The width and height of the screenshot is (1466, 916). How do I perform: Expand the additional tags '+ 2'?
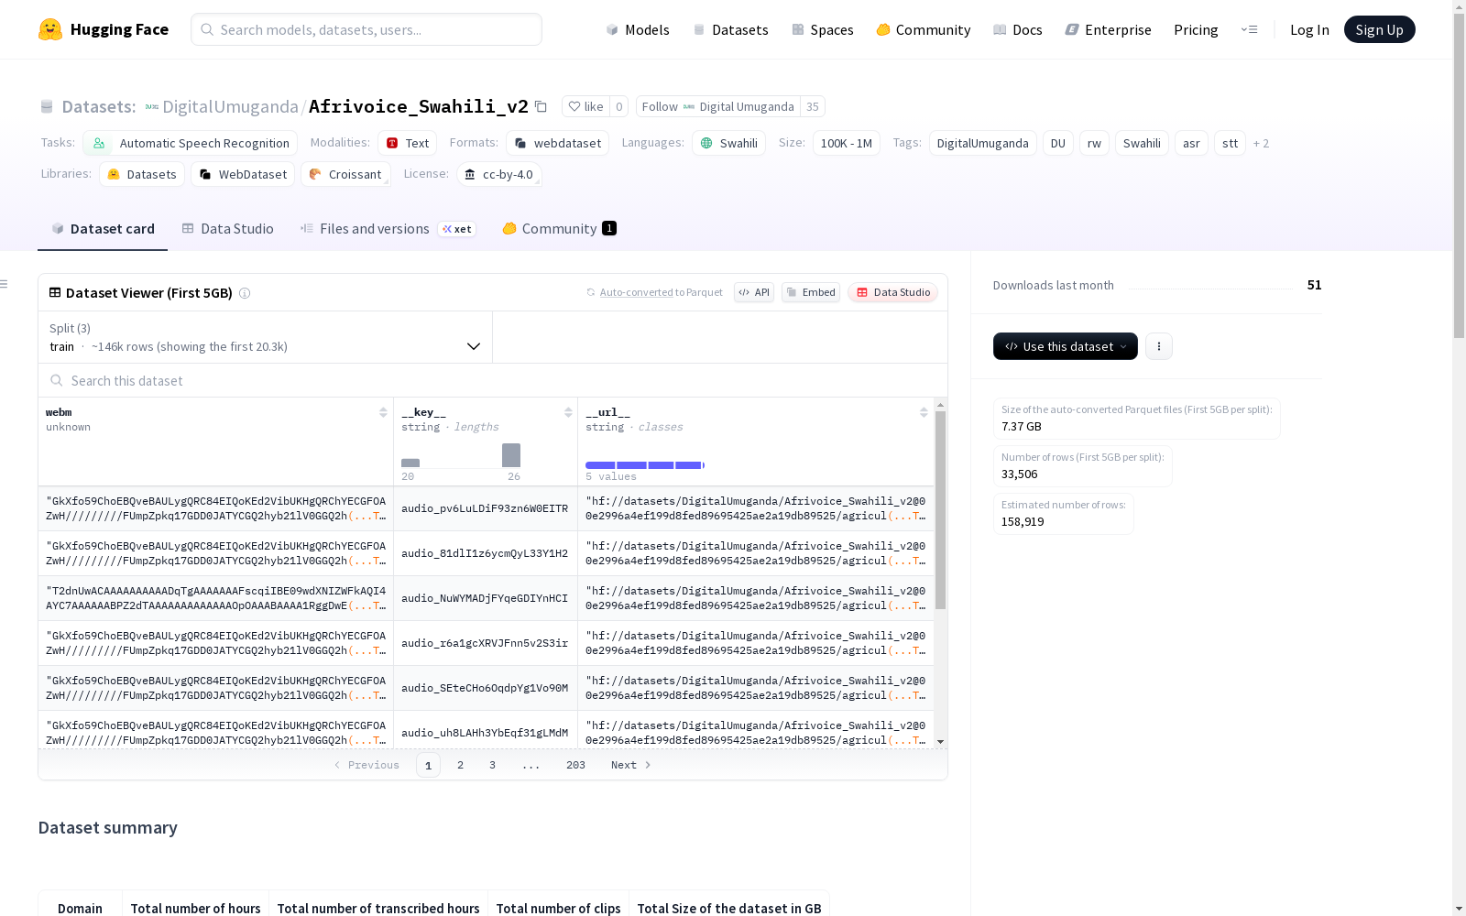1262,143
